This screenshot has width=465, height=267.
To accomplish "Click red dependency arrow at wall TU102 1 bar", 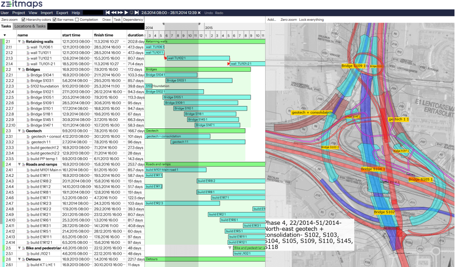I will point(165,58).
